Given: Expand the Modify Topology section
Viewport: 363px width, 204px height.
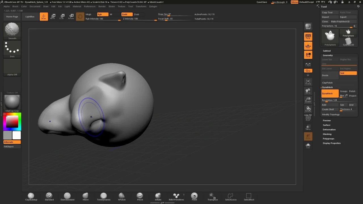Looking at the screenshot, I should [331, 114].
